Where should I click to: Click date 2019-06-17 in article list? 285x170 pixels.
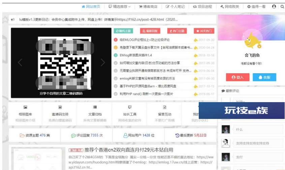pos(206,94)
